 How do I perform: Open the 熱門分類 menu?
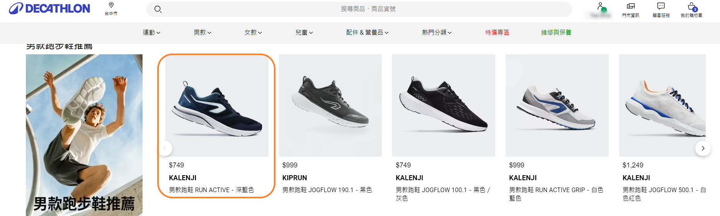pyautogui.click(x=437, y=32)
